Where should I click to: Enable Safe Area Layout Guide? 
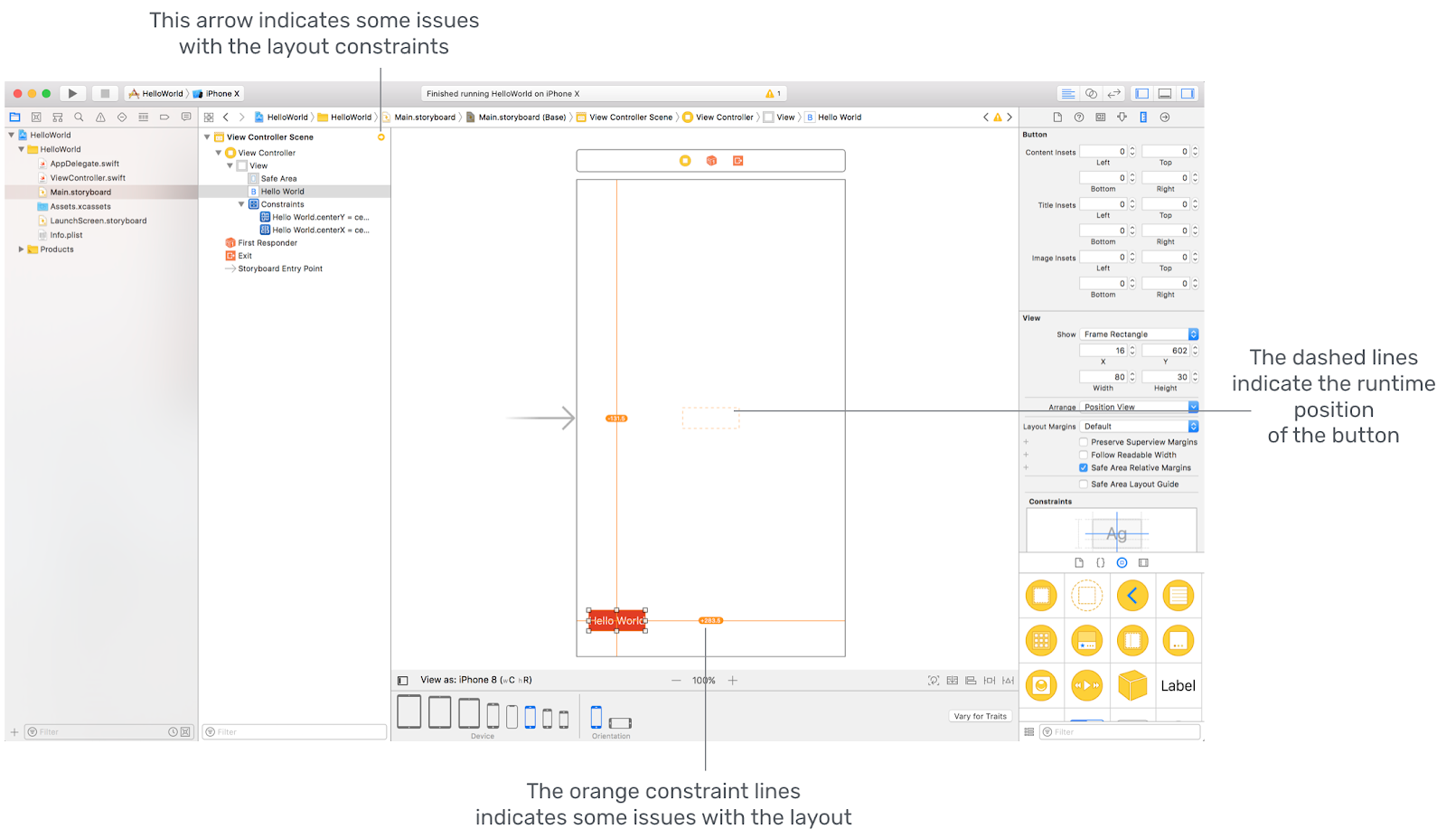[1084, 484]
